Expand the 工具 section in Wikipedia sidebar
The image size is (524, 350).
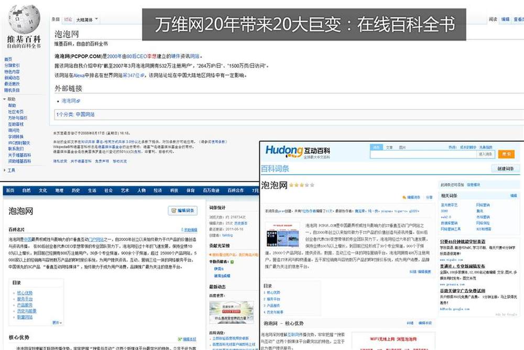pyautogui.click(x=5, y=171)
